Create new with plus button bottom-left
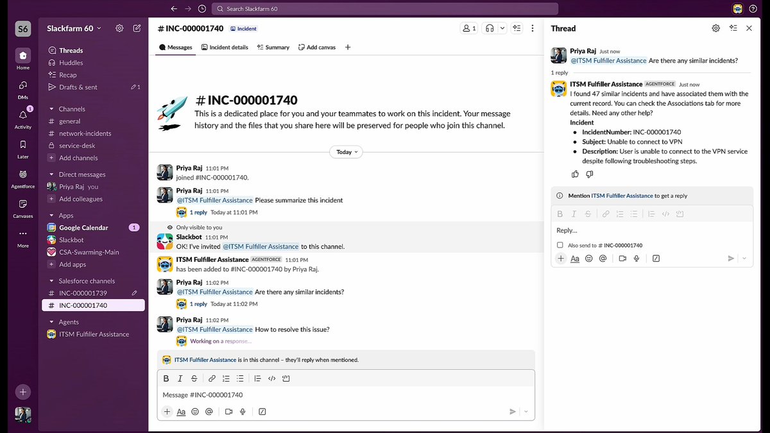 pyautogui.click(x=23, y=391)
